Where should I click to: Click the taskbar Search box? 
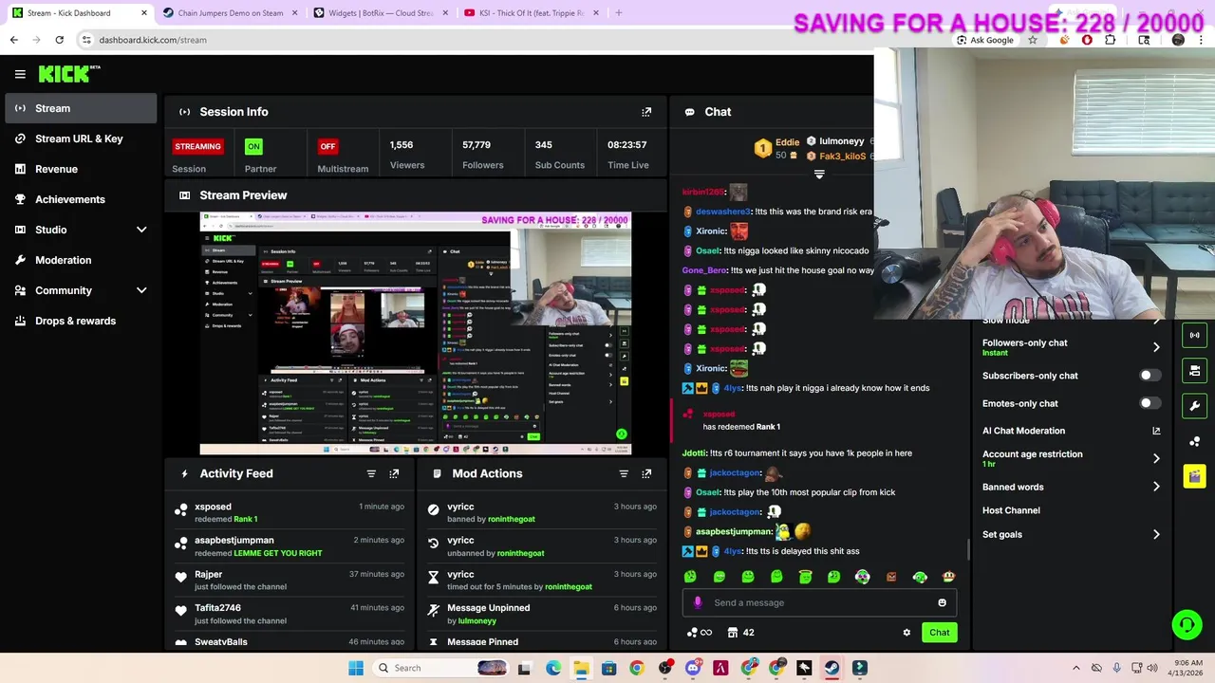pos(443,668)
